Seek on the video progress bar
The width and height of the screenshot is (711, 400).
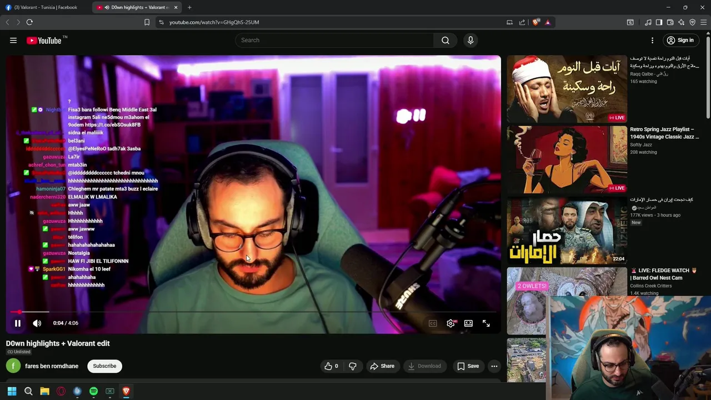(x=253, y=312)
